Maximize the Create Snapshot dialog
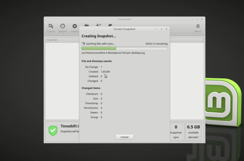This screenshot has height=161, width=244. point(161,29)
